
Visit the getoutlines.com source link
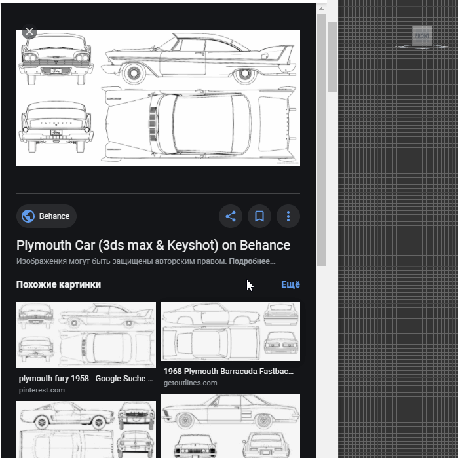click(190, 383)
